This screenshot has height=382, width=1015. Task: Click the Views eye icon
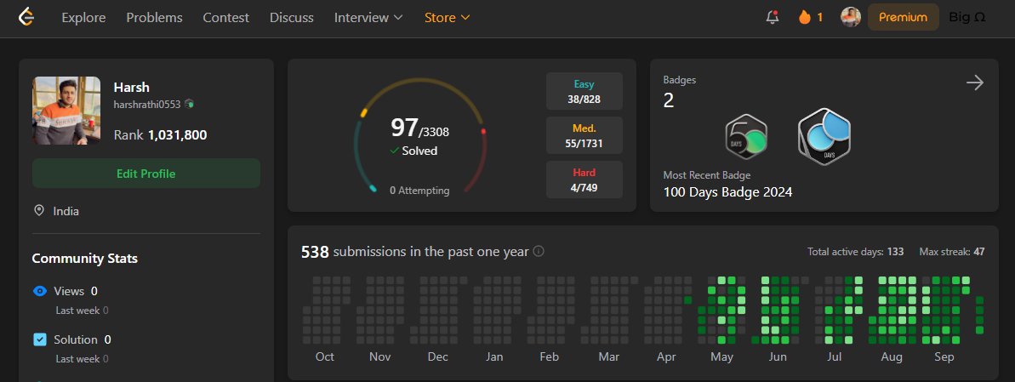point(39,291)
